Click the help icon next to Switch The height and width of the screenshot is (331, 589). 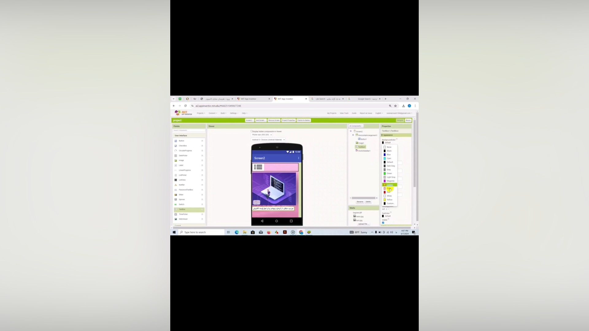click(x=202, y=204)
